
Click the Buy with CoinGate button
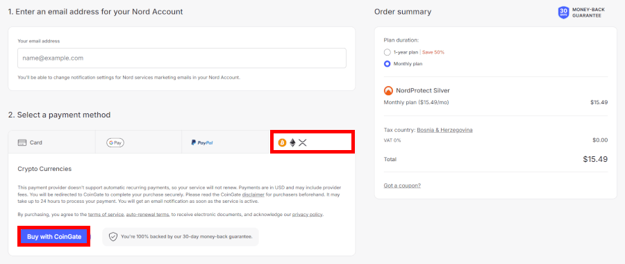pos(54,236)
